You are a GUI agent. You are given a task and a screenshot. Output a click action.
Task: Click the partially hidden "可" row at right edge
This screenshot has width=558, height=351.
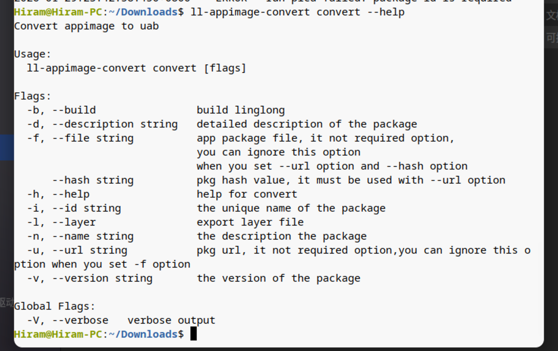551,37
